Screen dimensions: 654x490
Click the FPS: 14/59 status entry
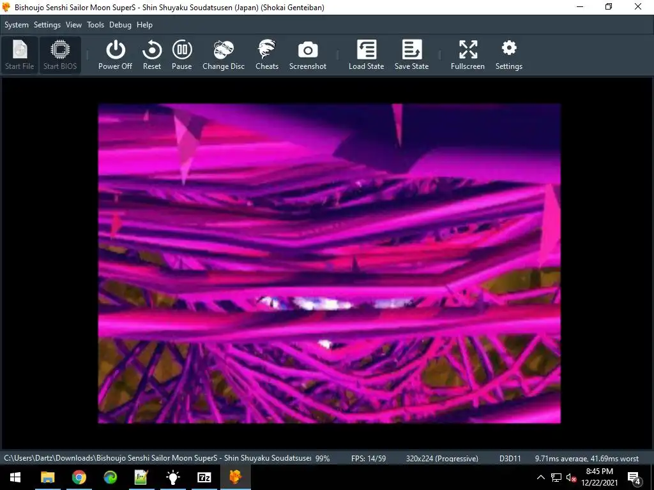click(369, 458)
